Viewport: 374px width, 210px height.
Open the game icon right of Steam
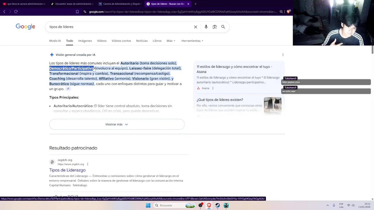pyautogui.click(x=226, y=205)
